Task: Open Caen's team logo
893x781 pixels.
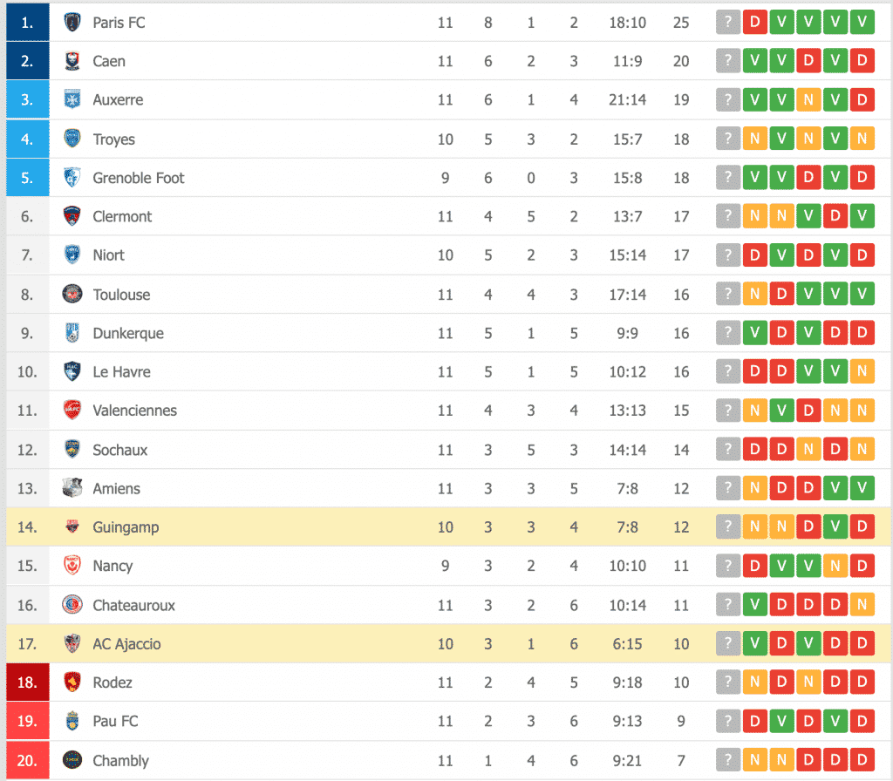Action: (x=72, y=61)
